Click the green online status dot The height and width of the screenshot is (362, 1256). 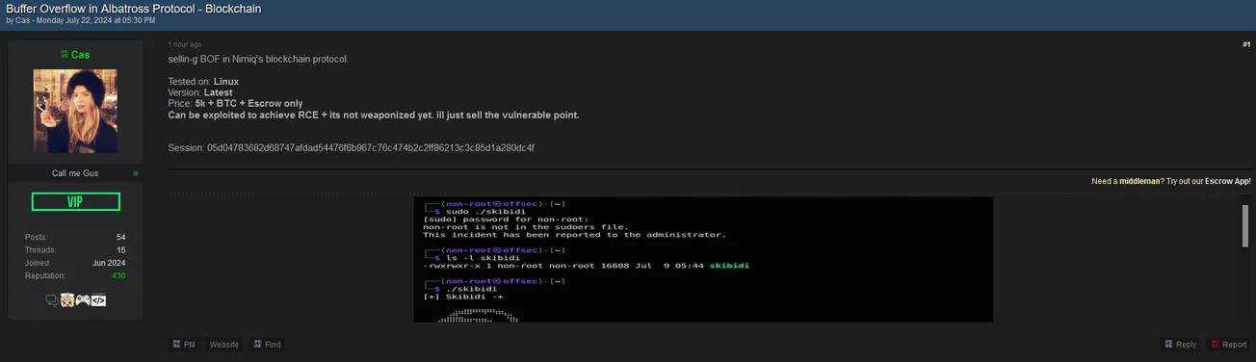click(x=136, y=173)
